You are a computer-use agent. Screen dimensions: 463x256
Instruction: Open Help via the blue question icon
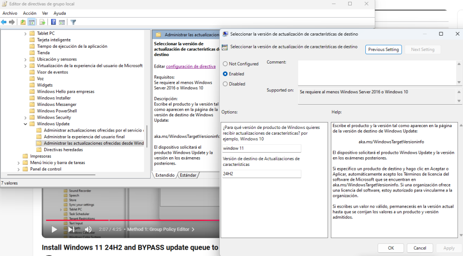pos(53,22)
